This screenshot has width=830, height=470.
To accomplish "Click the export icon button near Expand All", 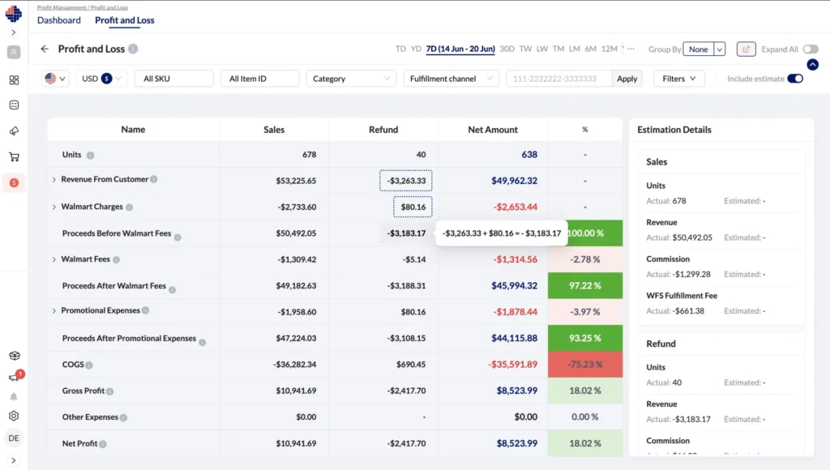I will click(x=746, y=49).
